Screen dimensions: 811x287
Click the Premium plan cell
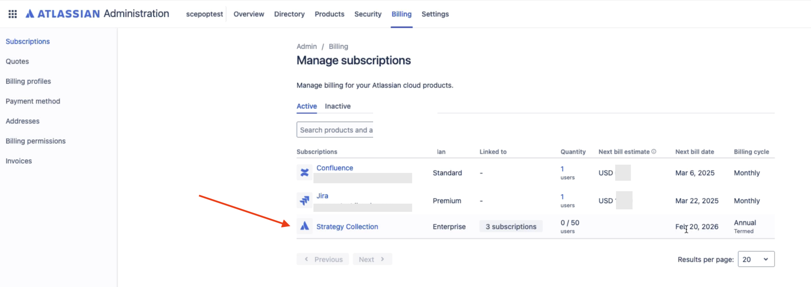click(x=447, y=201)
